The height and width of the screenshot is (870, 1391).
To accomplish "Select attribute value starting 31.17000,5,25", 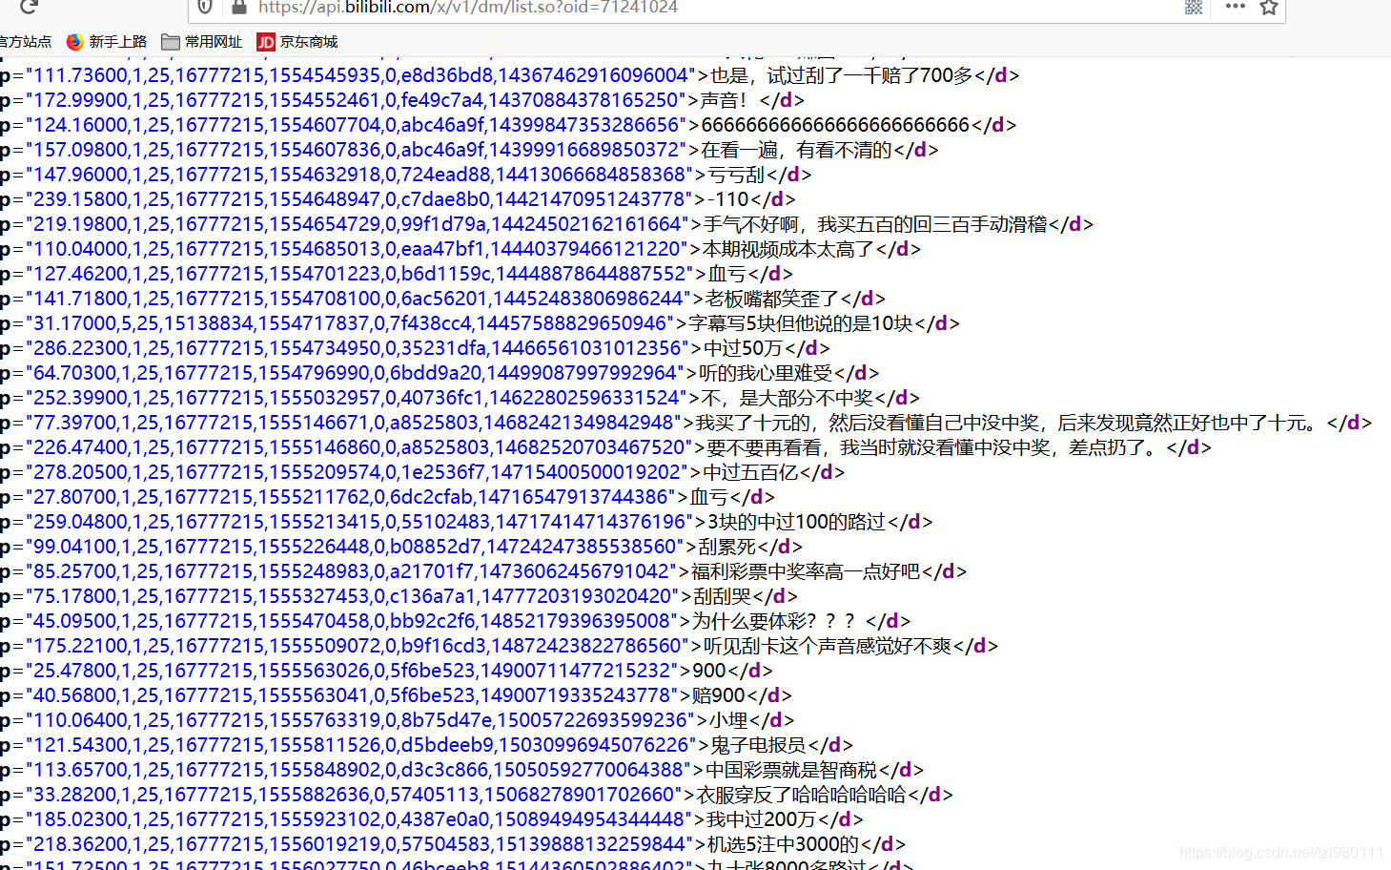I will [x=350, y=323].
